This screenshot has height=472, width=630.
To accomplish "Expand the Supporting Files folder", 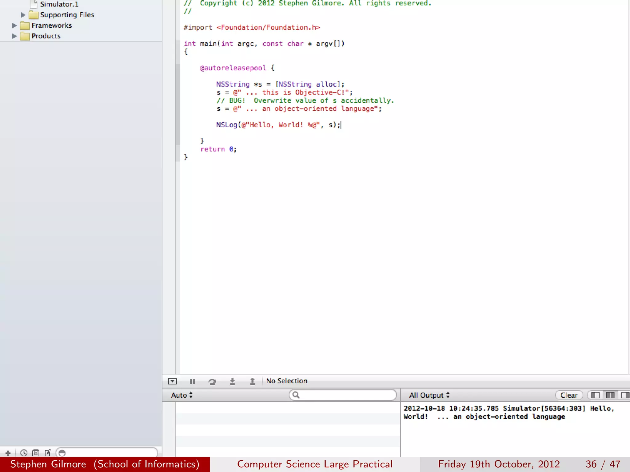I will [x=23, y=15].
